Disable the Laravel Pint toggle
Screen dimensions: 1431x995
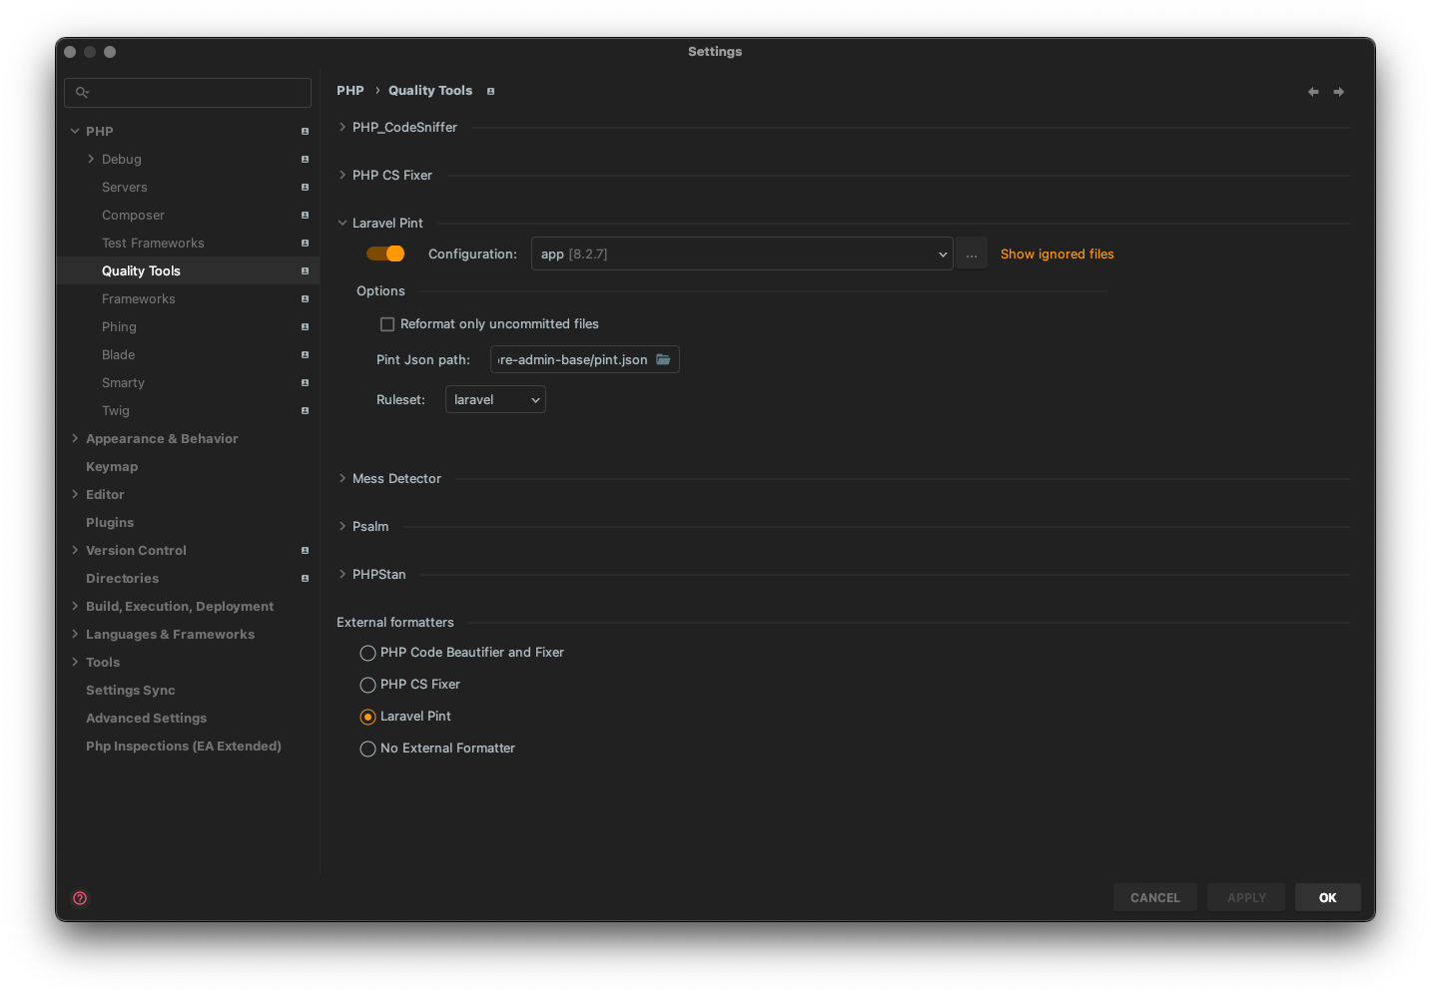(384, 253)
